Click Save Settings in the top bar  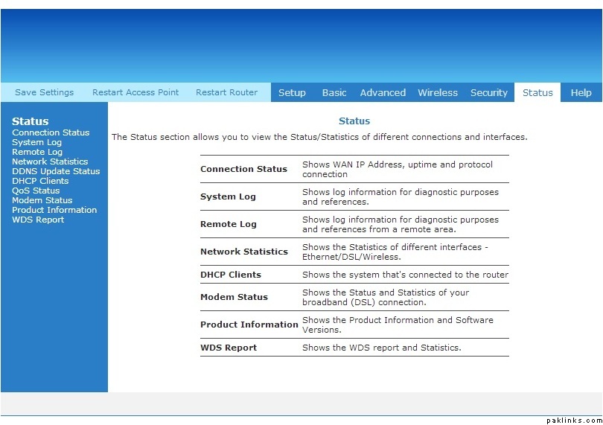(44, 92)
